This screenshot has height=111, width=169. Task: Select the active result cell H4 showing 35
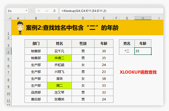click(143, 51)
